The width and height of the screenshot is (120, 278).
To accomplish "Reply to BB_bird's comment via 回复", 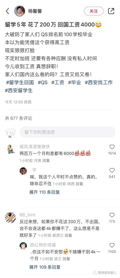I will tap(68, 236).
